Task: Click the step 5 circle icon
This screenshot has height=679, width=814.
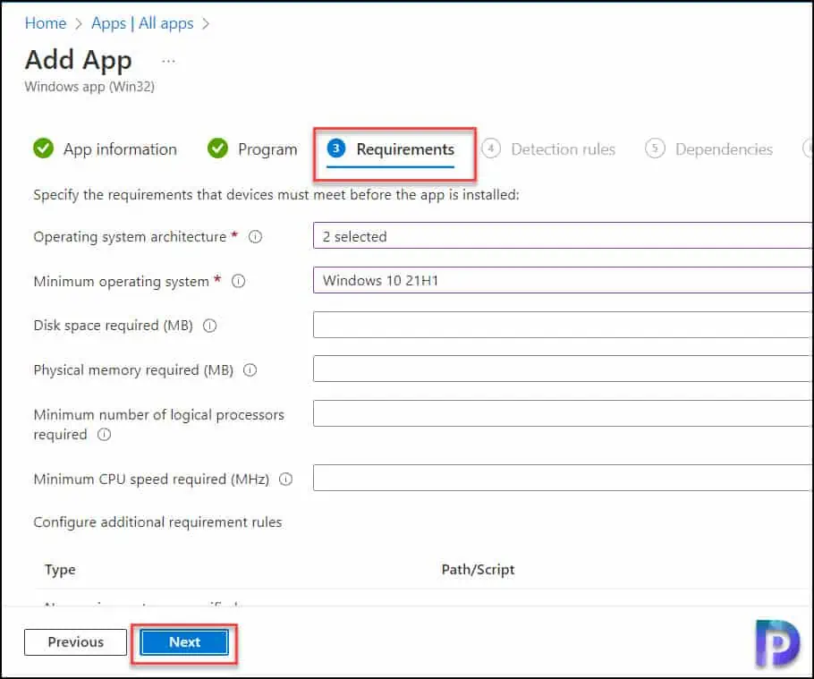Action: pos(655,149)
